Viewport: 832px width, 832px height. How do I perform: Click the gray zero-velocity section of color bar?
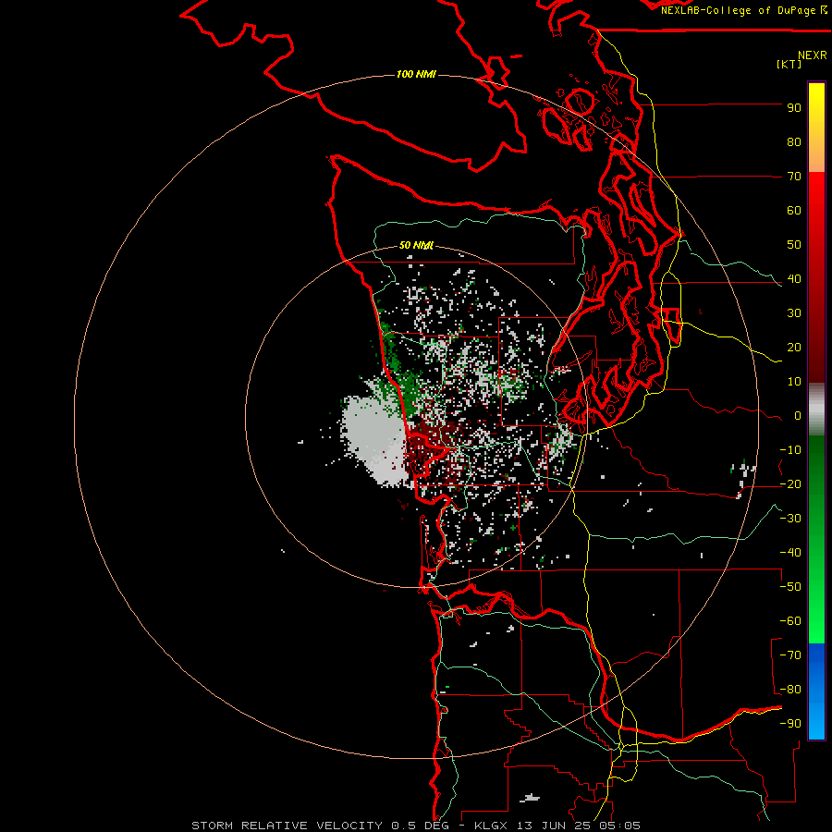pos(816,409)
